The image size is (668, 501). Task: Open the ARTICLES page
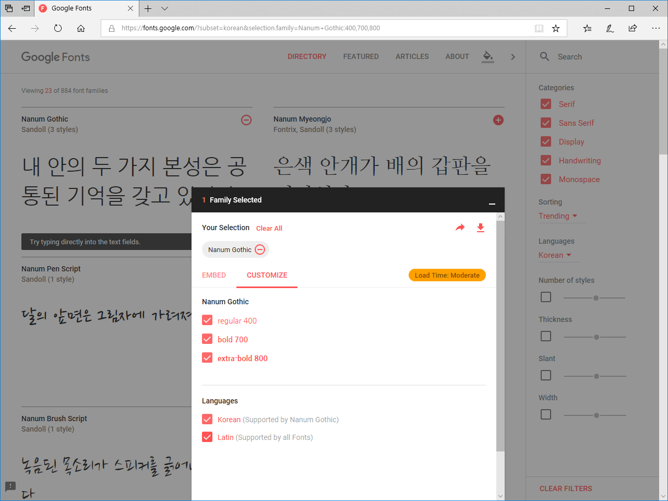[412, 56]
